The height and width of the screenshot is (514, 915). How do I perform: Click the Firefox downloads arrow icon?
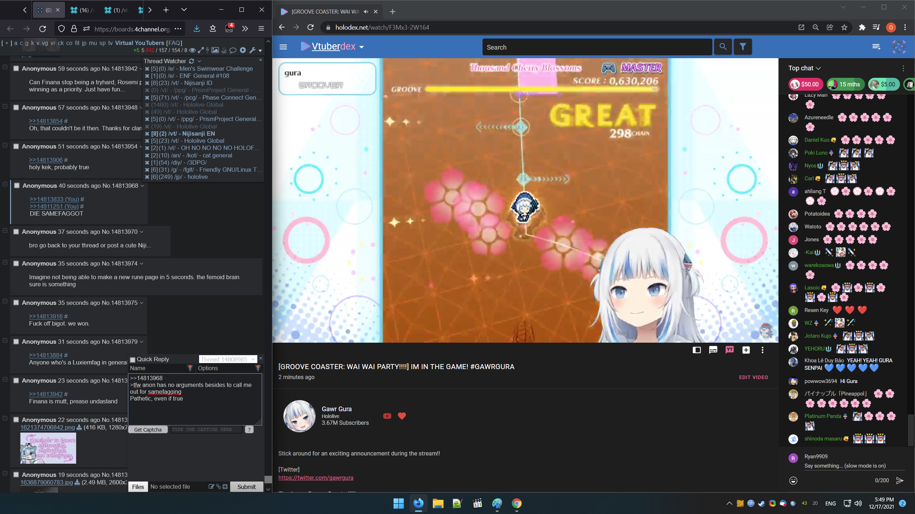tap(197, 29)
